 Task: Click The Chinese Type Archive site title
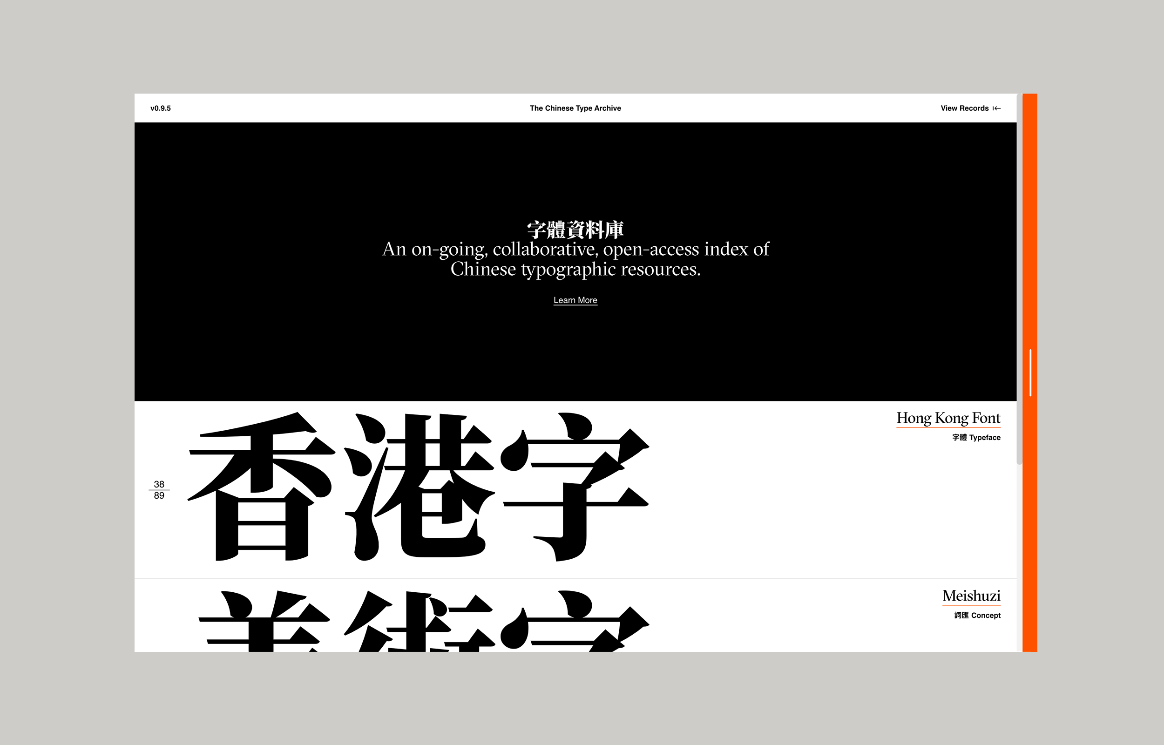click(x=575, y=108)
